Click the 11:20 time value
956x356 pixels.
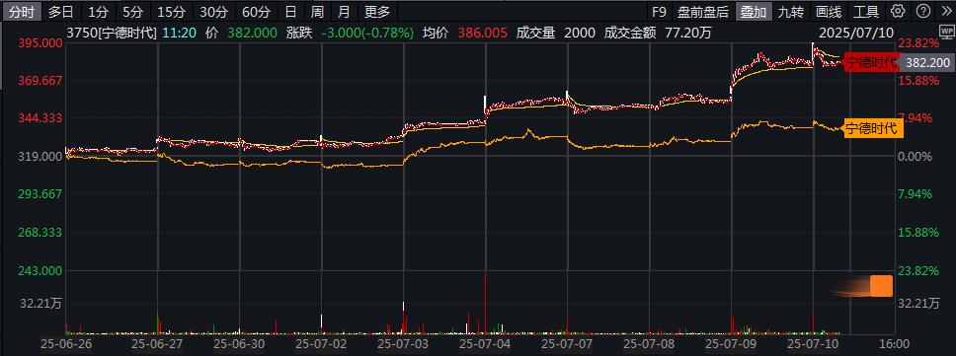coord(180,33)
